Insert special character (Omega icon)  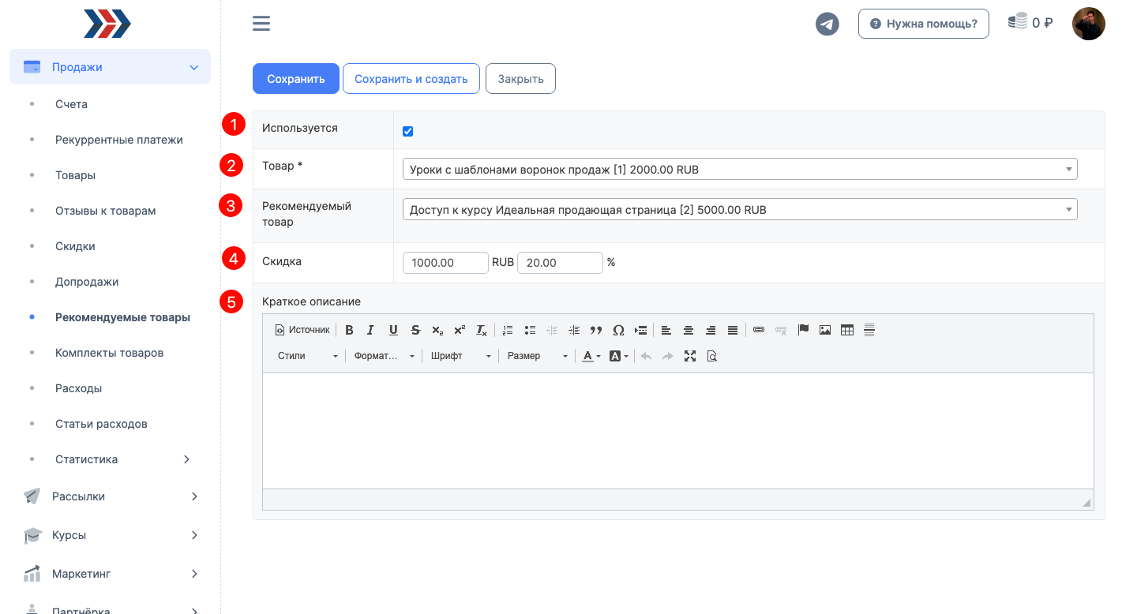pyautogui.click(x=618, y=330)
